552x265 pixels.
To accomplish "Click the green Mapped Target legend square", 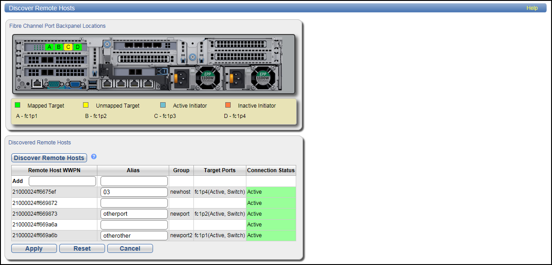I will coord(18,105).
